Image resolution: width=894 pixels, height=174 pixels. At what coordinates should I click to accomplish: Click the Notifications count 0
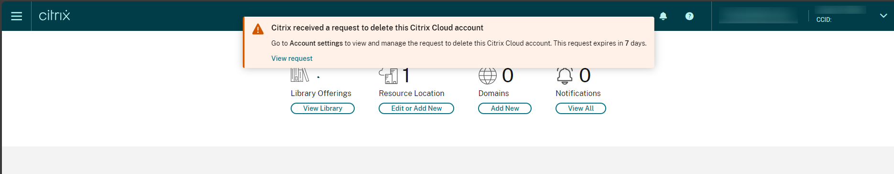585,76
